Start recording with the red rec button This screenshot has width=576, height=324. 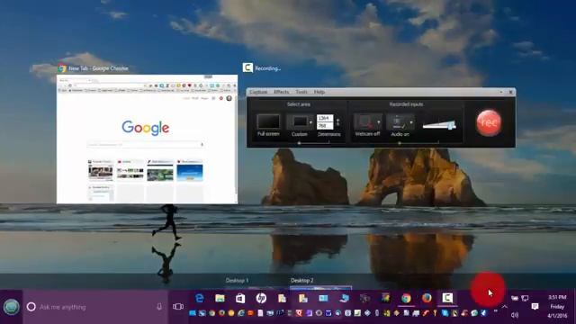tap(489, 122)
